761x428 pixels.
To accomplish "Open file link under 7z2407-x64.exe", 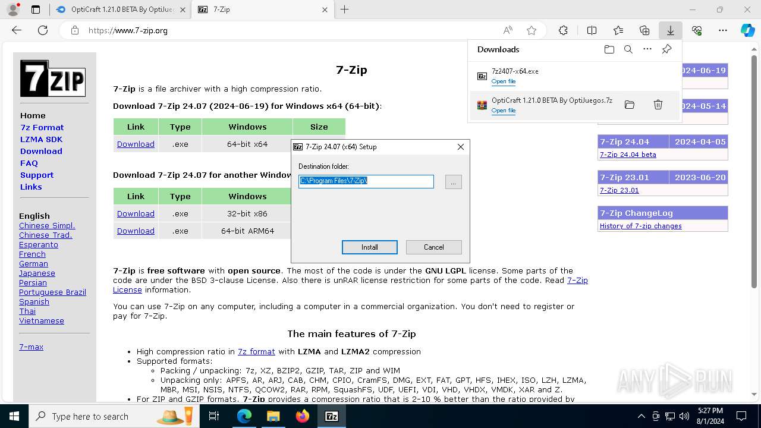I will (x=503, y=81).
